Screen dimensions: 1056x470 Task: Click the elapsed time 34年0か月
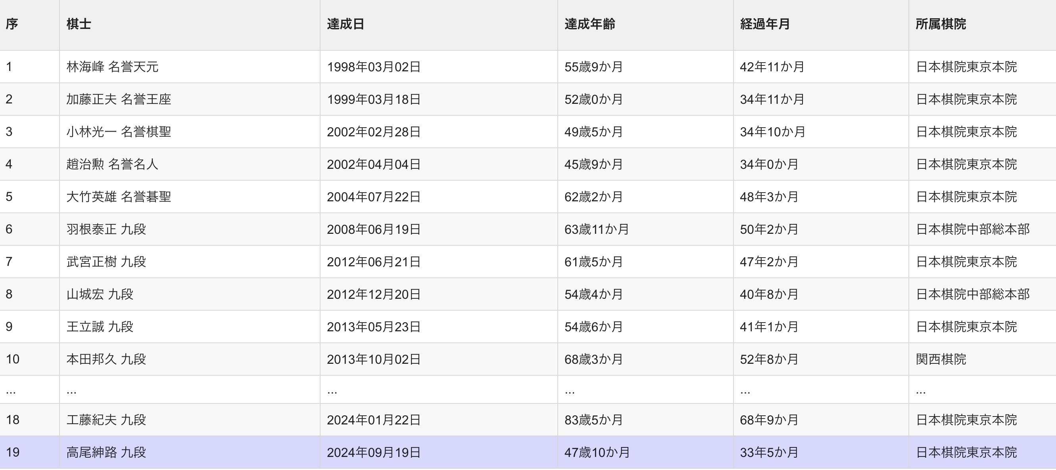[769, 164]
